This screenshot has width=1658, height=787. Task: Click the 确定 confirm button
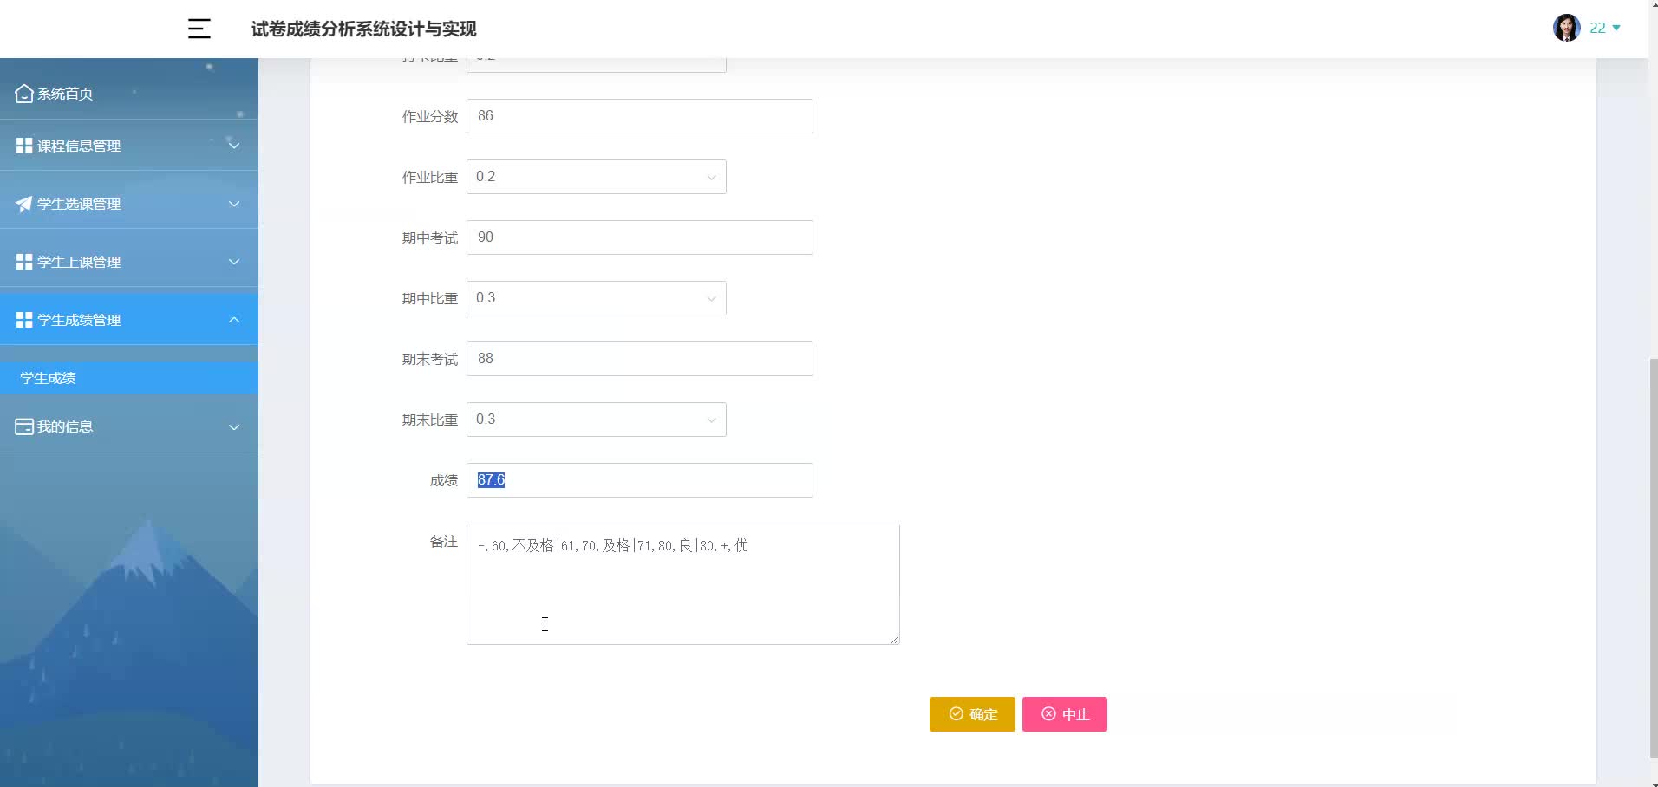(972, 714)
